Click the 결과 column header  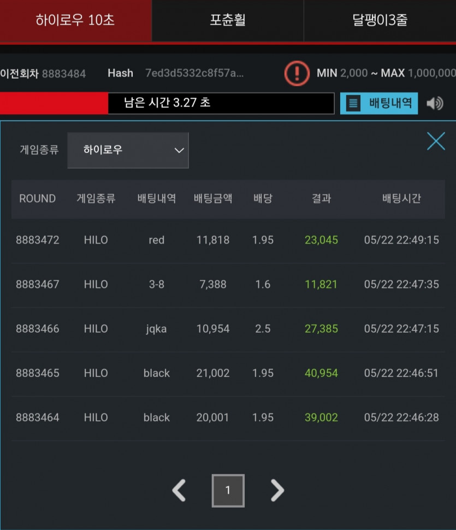coord(321,198)
